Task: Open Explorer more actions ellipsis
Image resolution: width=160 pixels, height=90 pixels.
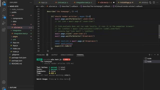Action: tap(31, 2)
